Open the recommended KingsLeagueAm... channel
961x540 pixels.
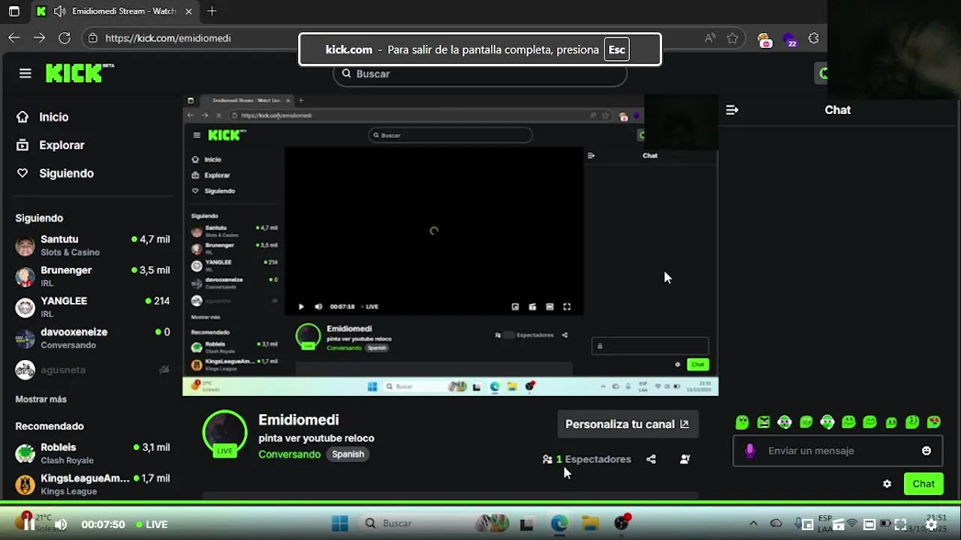click(x=93, y=484)
